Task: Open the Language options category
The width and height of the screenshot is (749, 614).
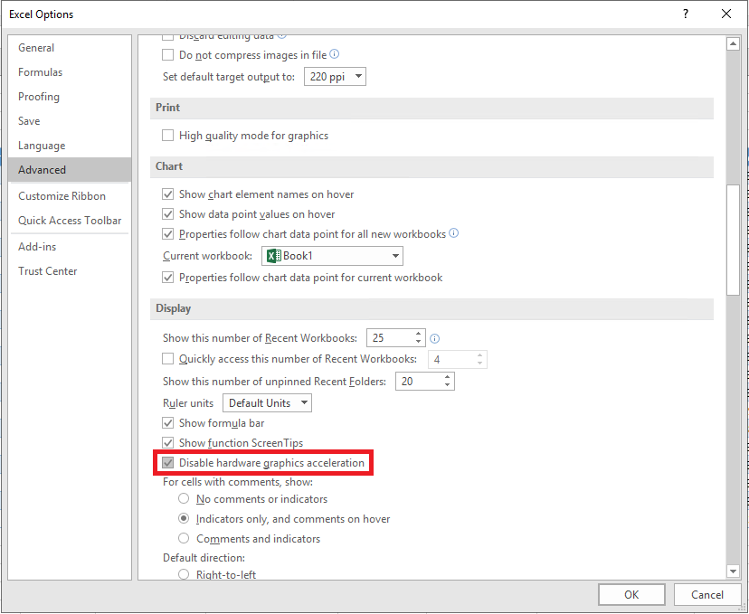Action: 70,146
